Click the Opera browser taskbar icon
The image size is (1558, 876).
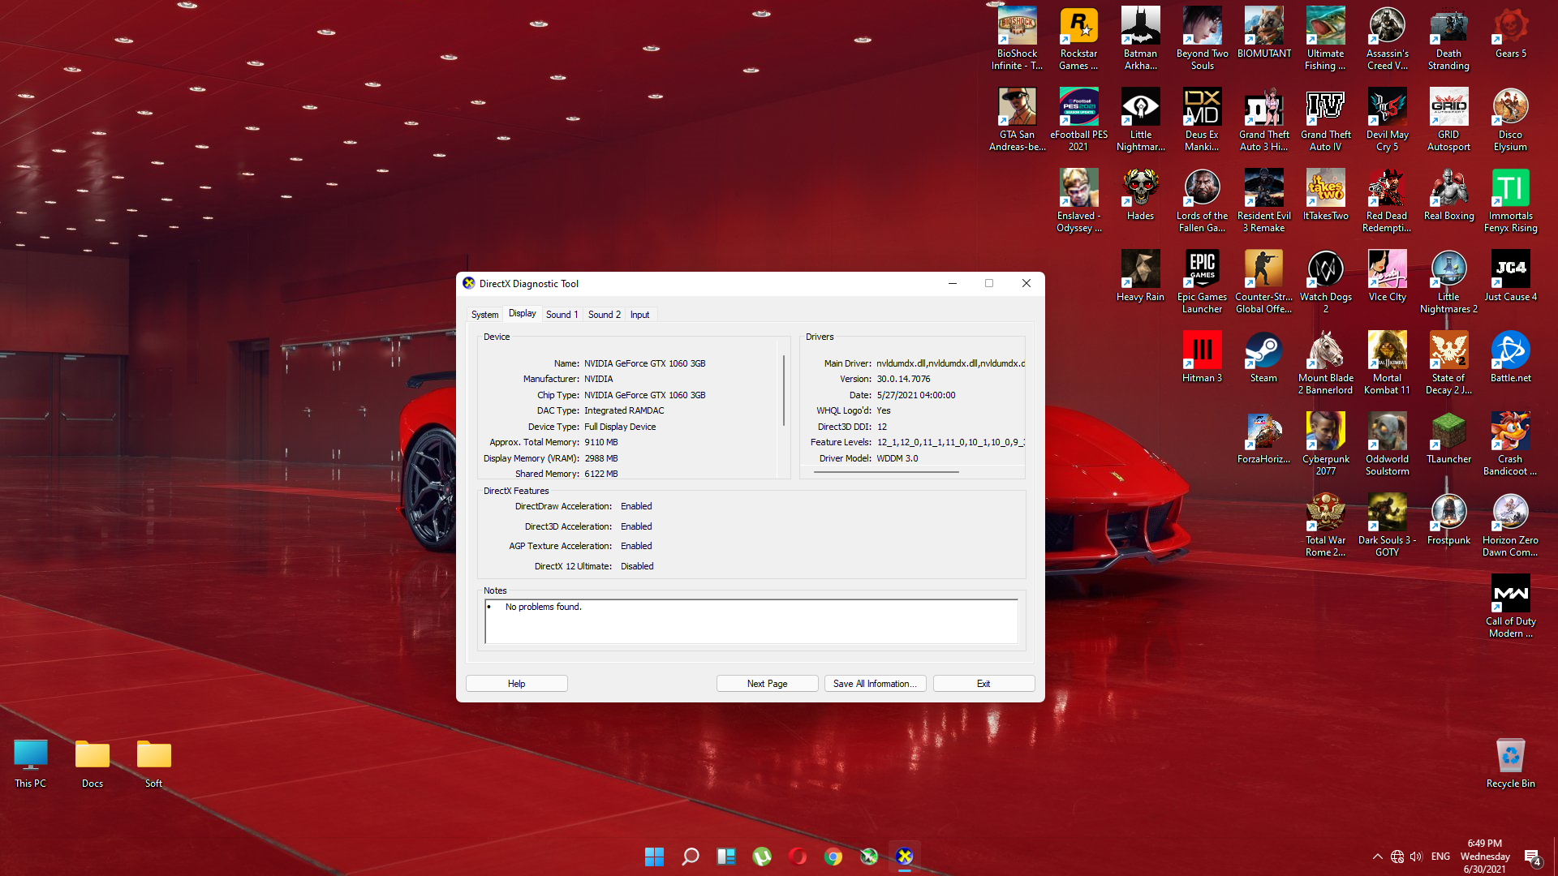tap(798, 857)
